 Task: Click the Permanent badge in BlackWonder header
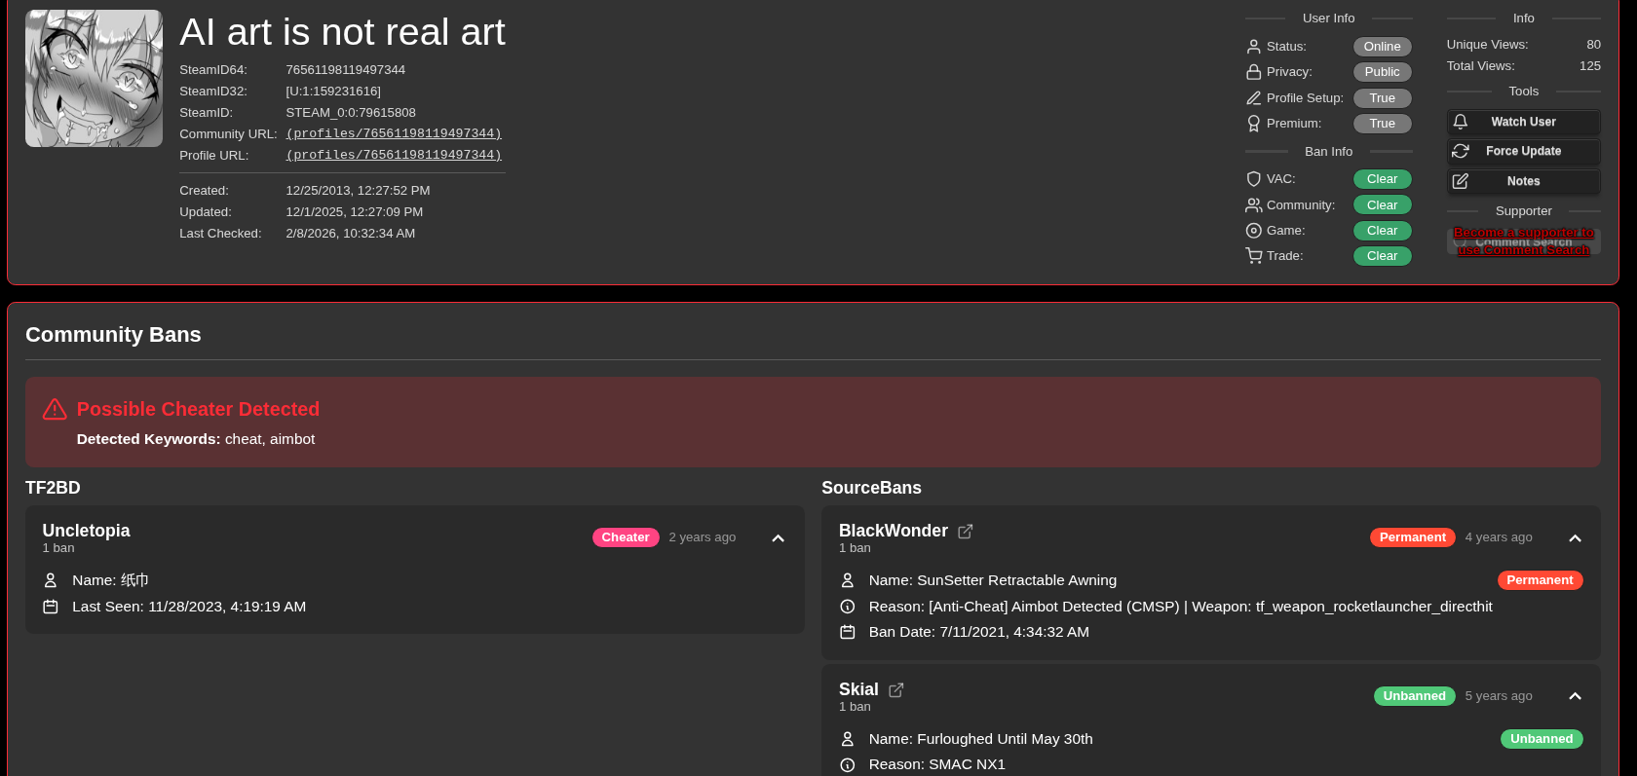pyautogui.click(x=1412, y=537)
